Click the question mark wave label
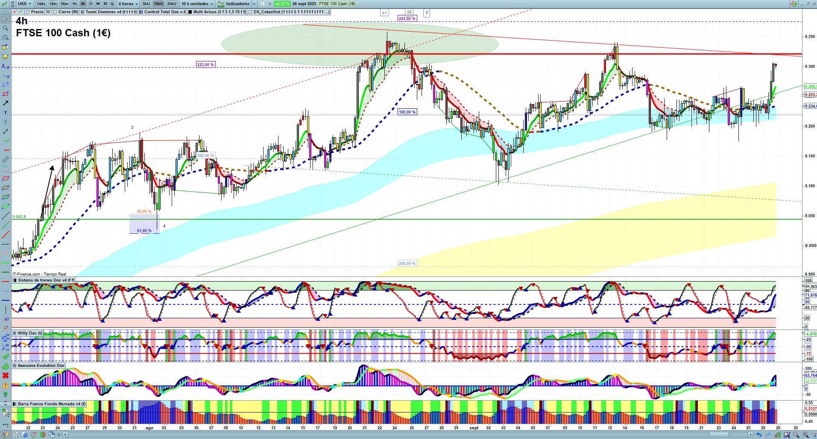Image resolution: width=817 pixels, height=439 pixels. pos(427,13)
